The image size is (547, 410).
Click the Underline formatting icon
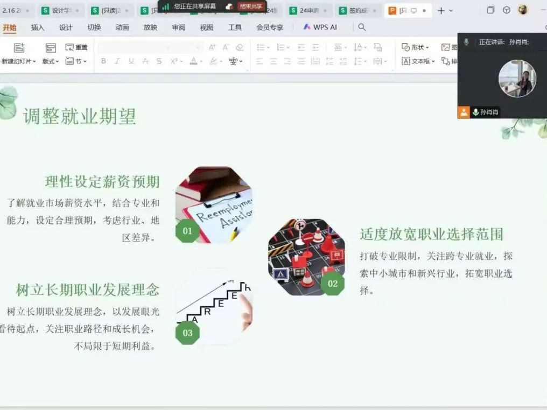(x=131, y=61)
